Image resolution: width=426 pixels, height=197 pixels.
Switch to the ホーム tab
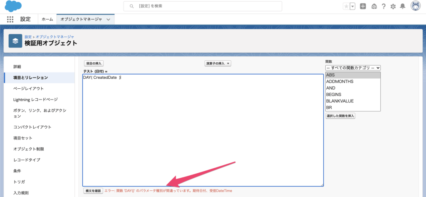point(47,19)
